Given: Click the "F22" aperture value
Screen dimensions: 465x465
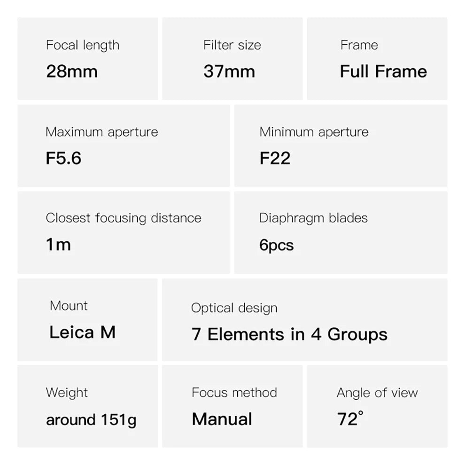Looking at the screenshot, I should pos(275,158).
